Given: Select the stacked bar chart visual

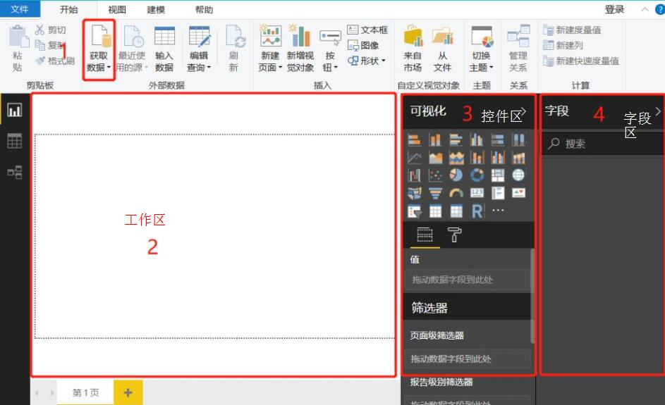Looking at the screenshot, I should pyautogui.click(x=414, y=139).
